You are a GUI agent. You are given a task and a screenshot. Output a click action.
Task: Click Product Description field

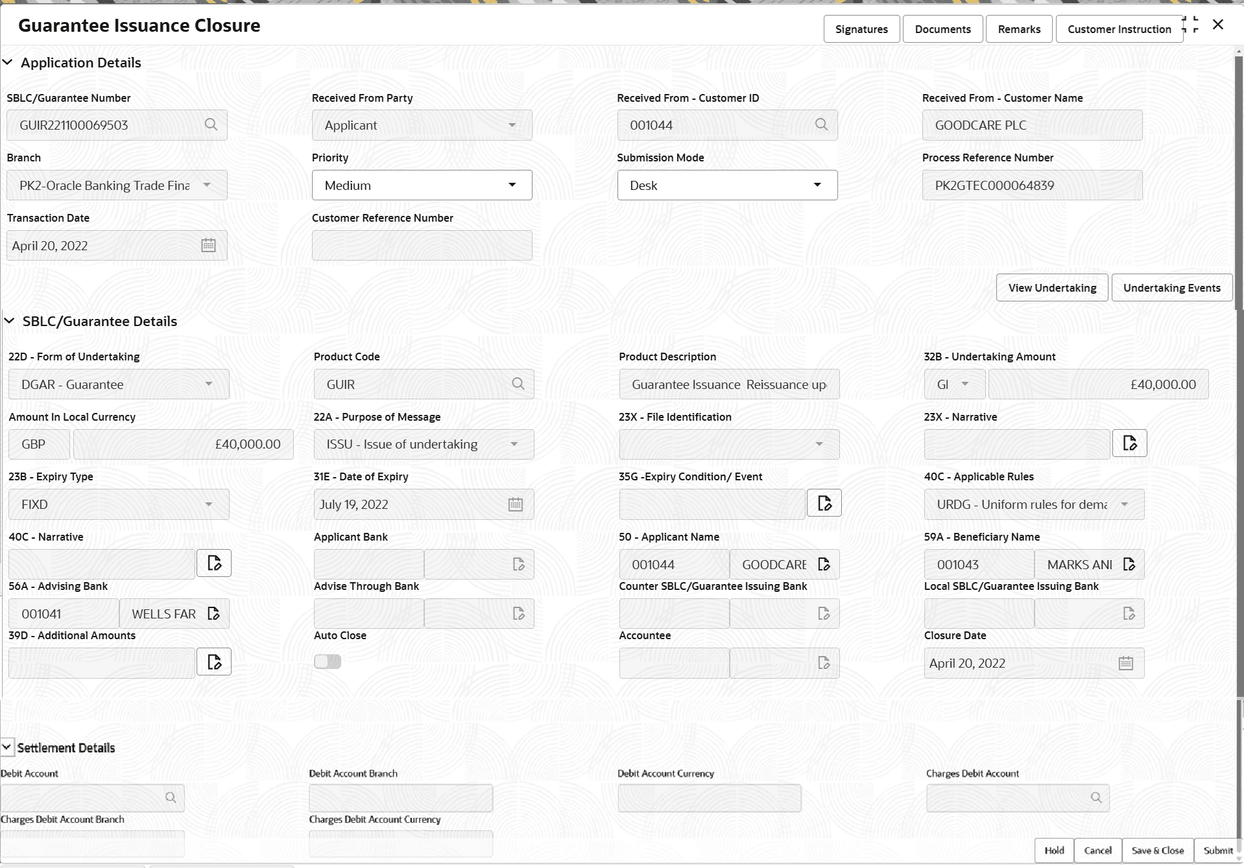(x=729, y=384)
